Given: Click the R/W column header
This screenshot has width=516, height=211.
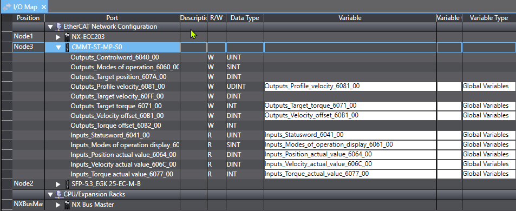Looking at the screenshot, I should coord(216,18).
